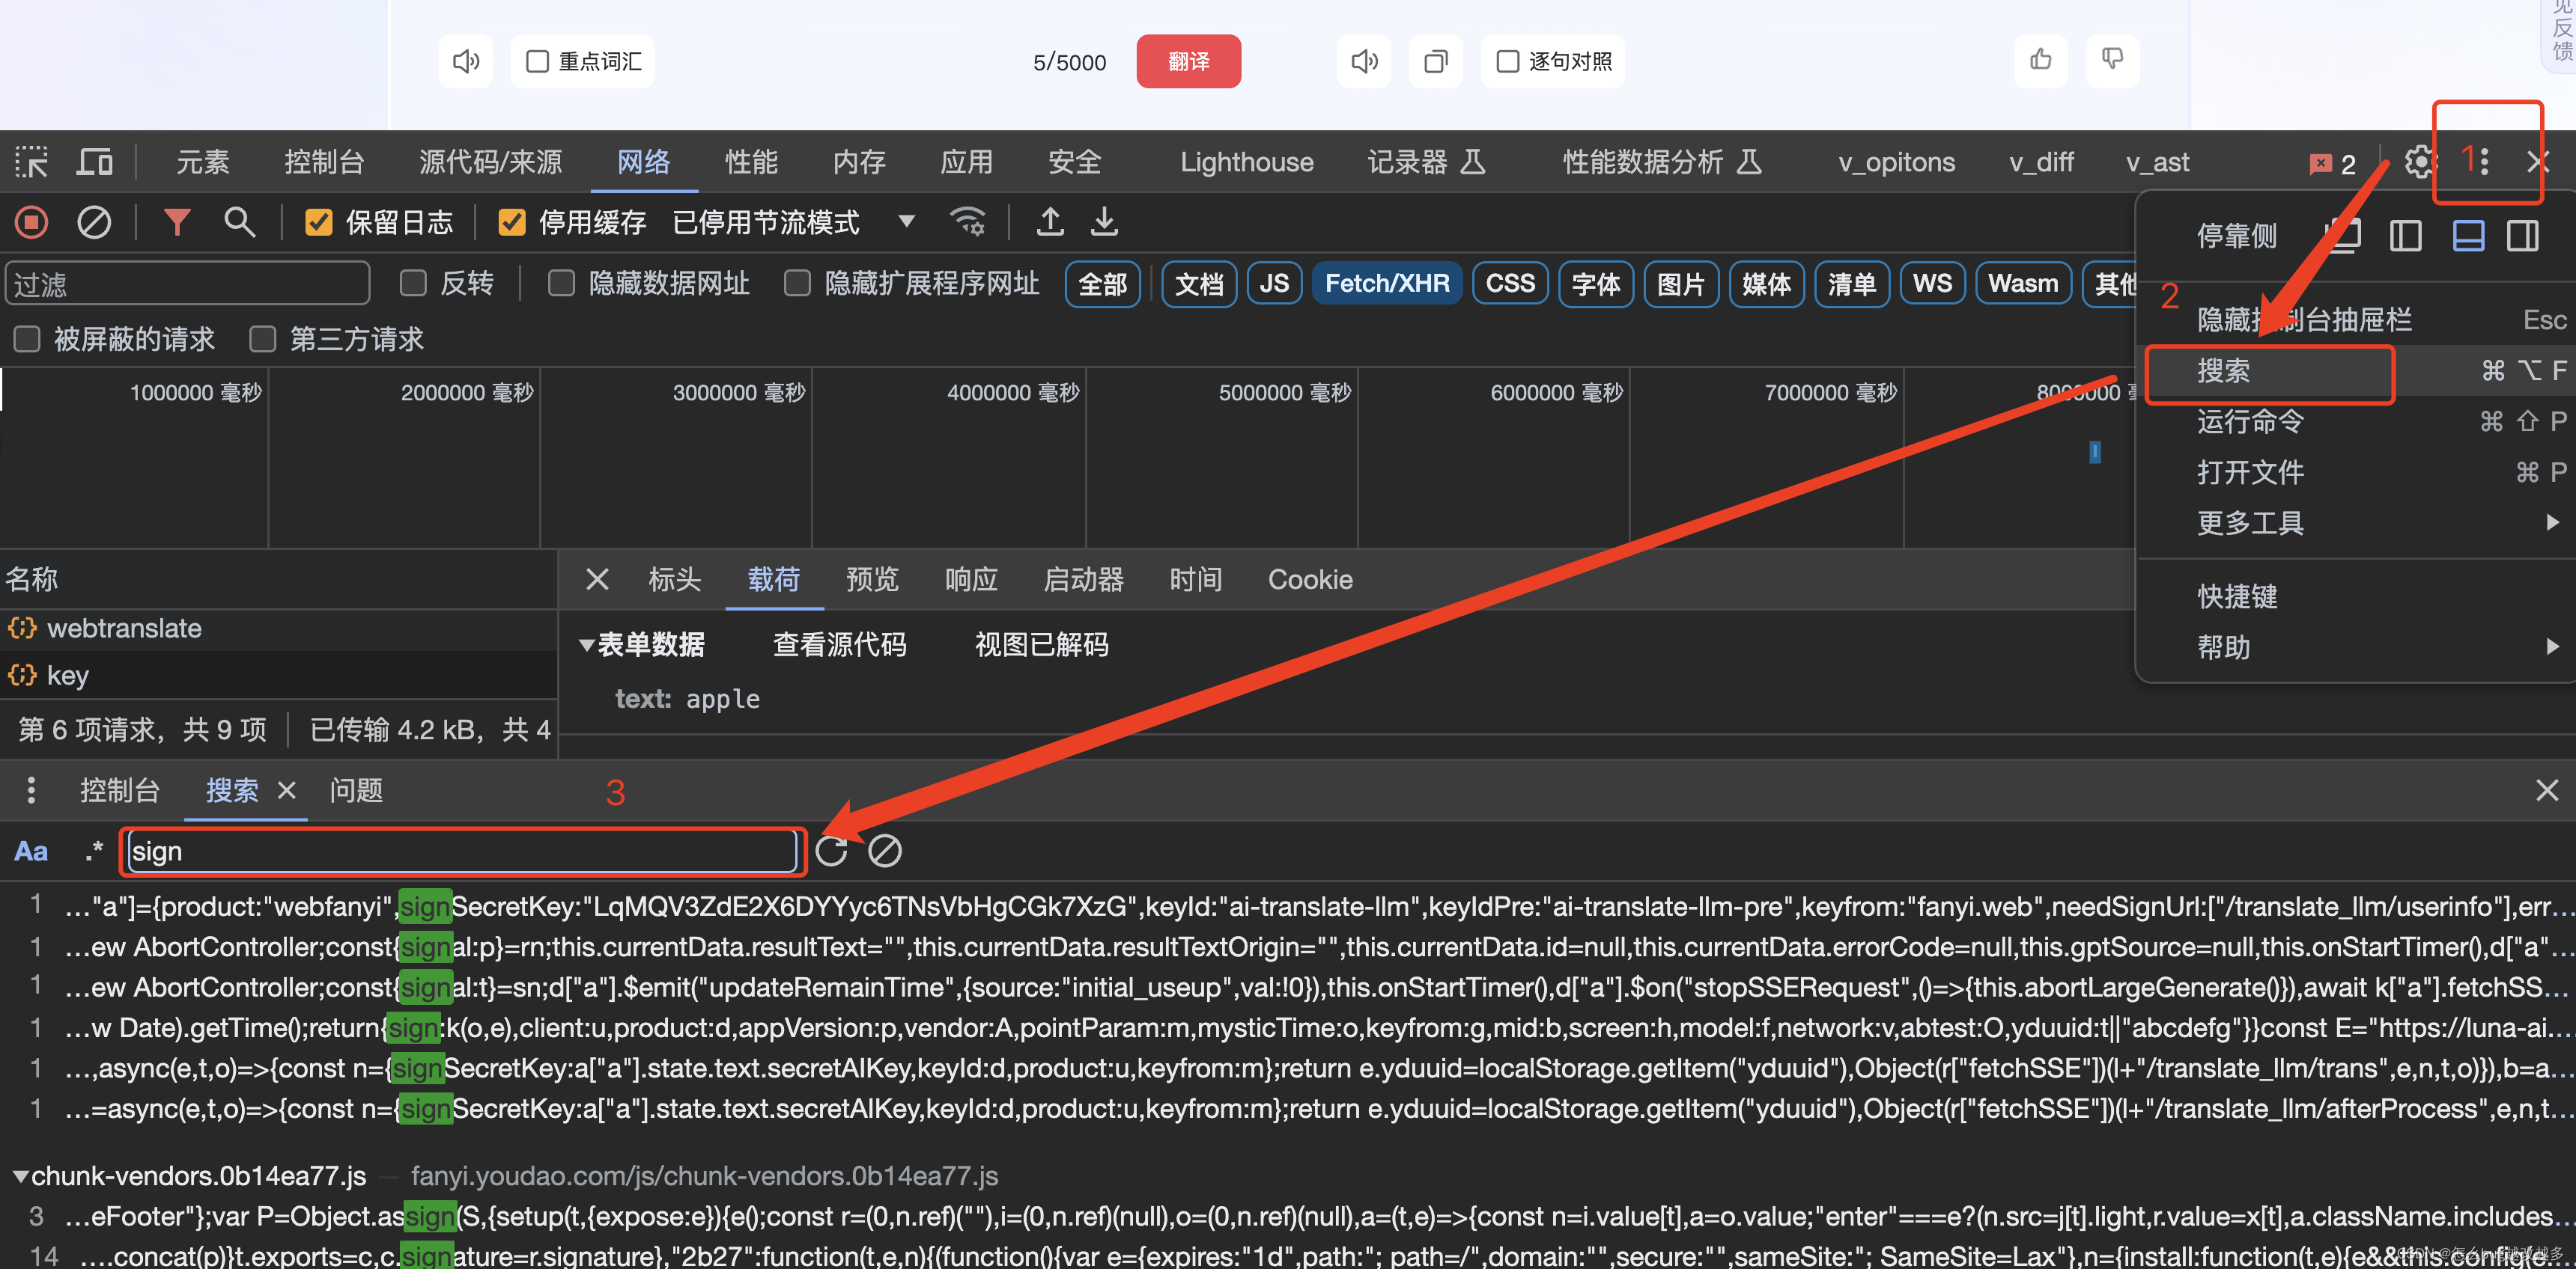
Task: Disable the 停用缓存 checkbox
Action: [511, 221]
